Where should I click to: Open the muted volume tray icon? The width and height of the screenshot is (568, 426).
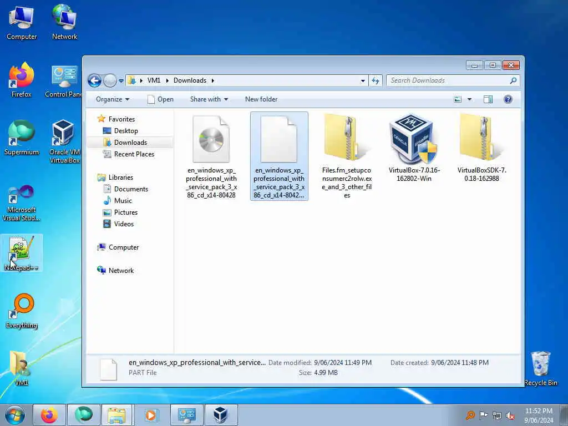tap(510, 415)
